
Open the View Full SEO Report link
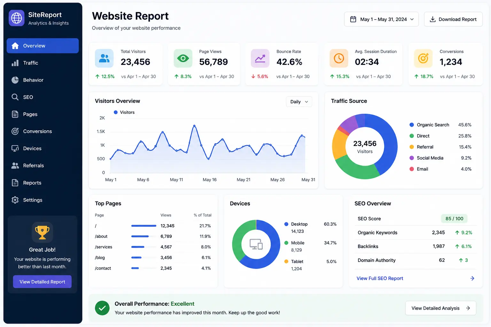[x=380, y=278]
